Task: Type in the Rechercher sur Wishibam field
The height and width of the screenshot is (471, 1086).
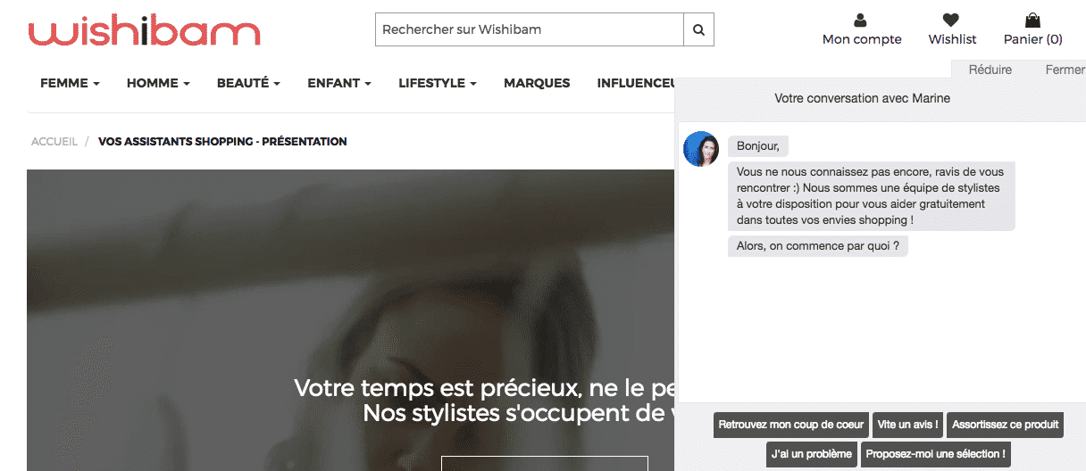Action: (x=529, y=29)
